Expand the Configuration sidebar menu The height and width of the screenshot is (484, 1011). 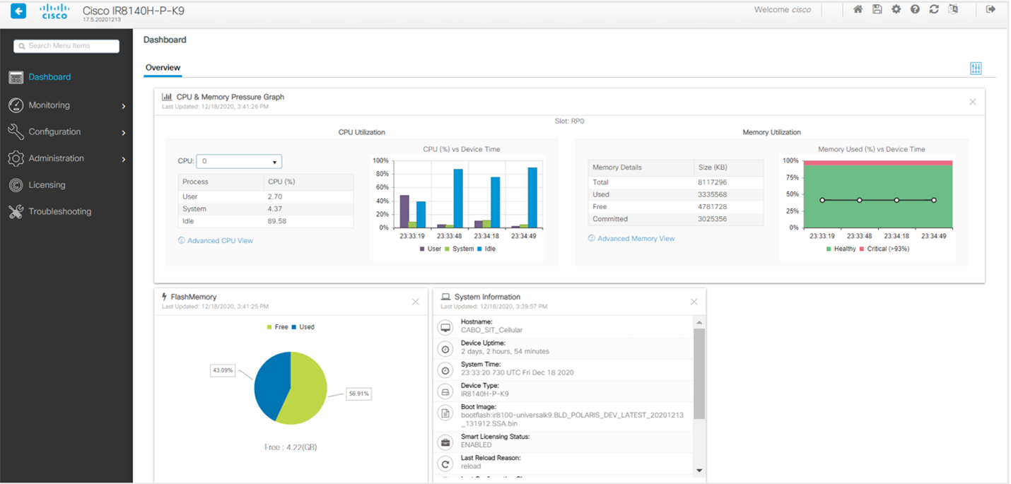click(53, 131)
